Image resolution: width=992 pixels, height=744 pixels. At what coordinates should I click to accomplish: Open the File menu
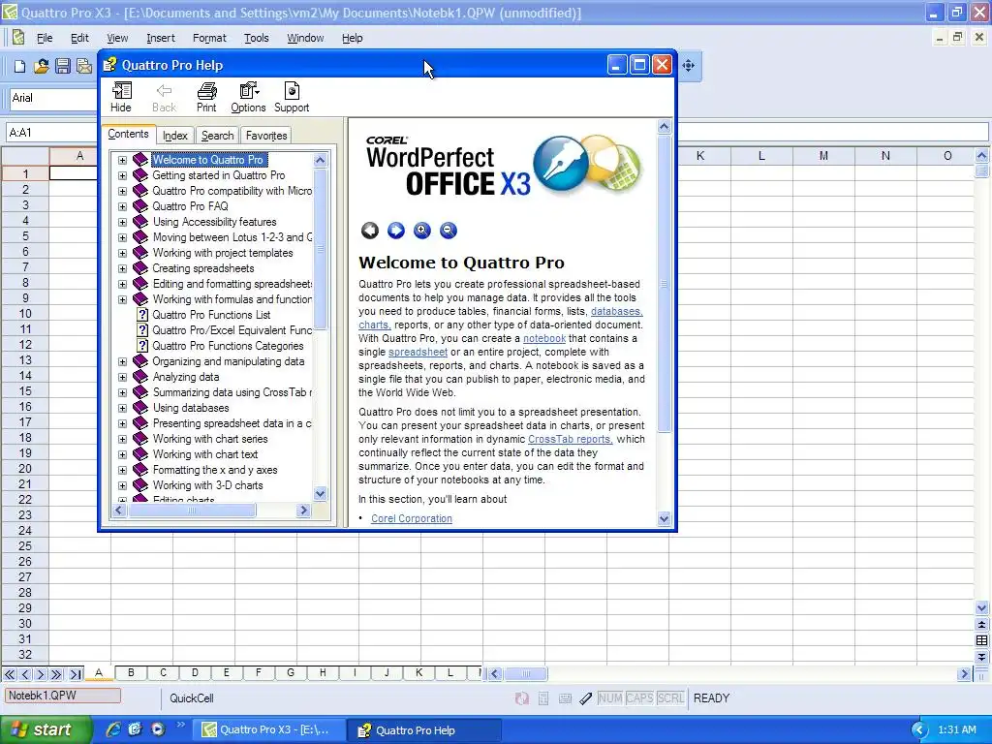pyautogui.click(x=45, y=38)
